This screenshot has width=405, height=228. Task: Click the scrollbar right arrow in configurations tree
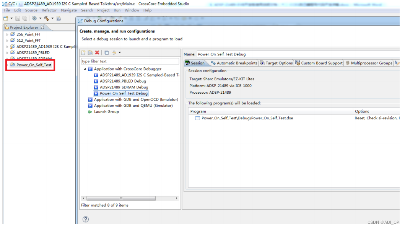point(176,198)
